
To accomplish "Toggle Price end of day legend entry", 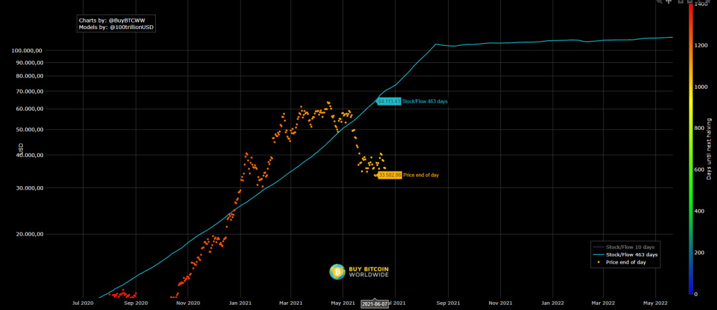I will pyautogui.click(x=626, y=262).
